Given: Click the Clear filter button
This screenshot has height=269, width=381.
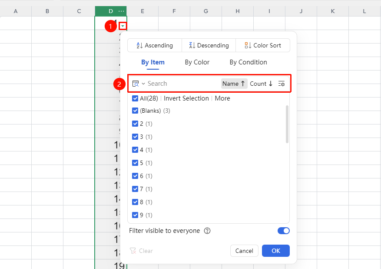Looking at the screenshot, I should pyautogui.click(x=142, y=251).
